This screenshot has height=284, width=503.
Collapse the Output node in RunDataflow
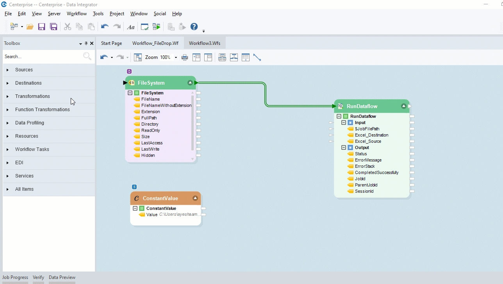(x=344, y=147)
